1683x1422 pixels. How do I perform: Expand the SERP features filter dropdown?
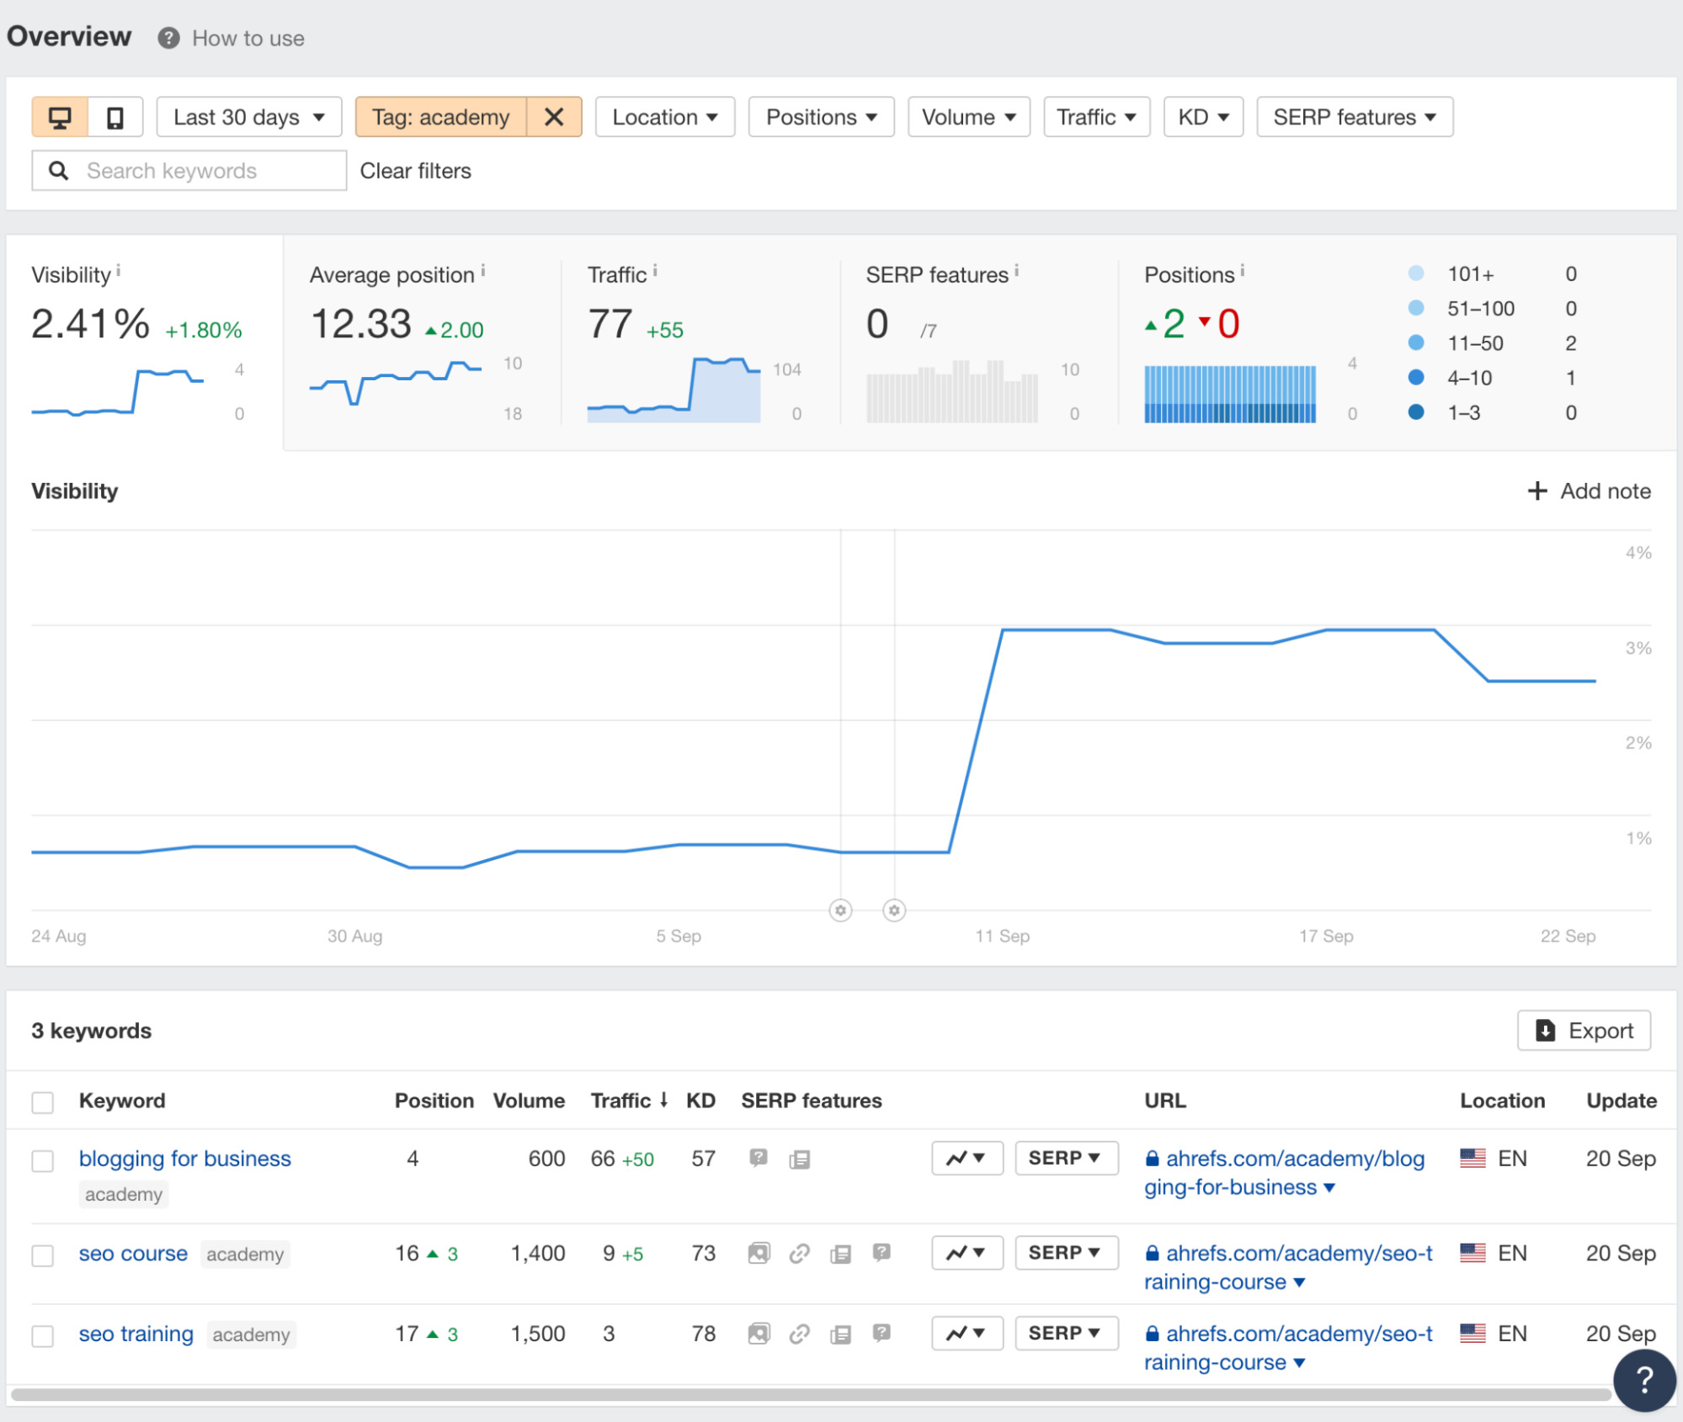pos(1353,117)
